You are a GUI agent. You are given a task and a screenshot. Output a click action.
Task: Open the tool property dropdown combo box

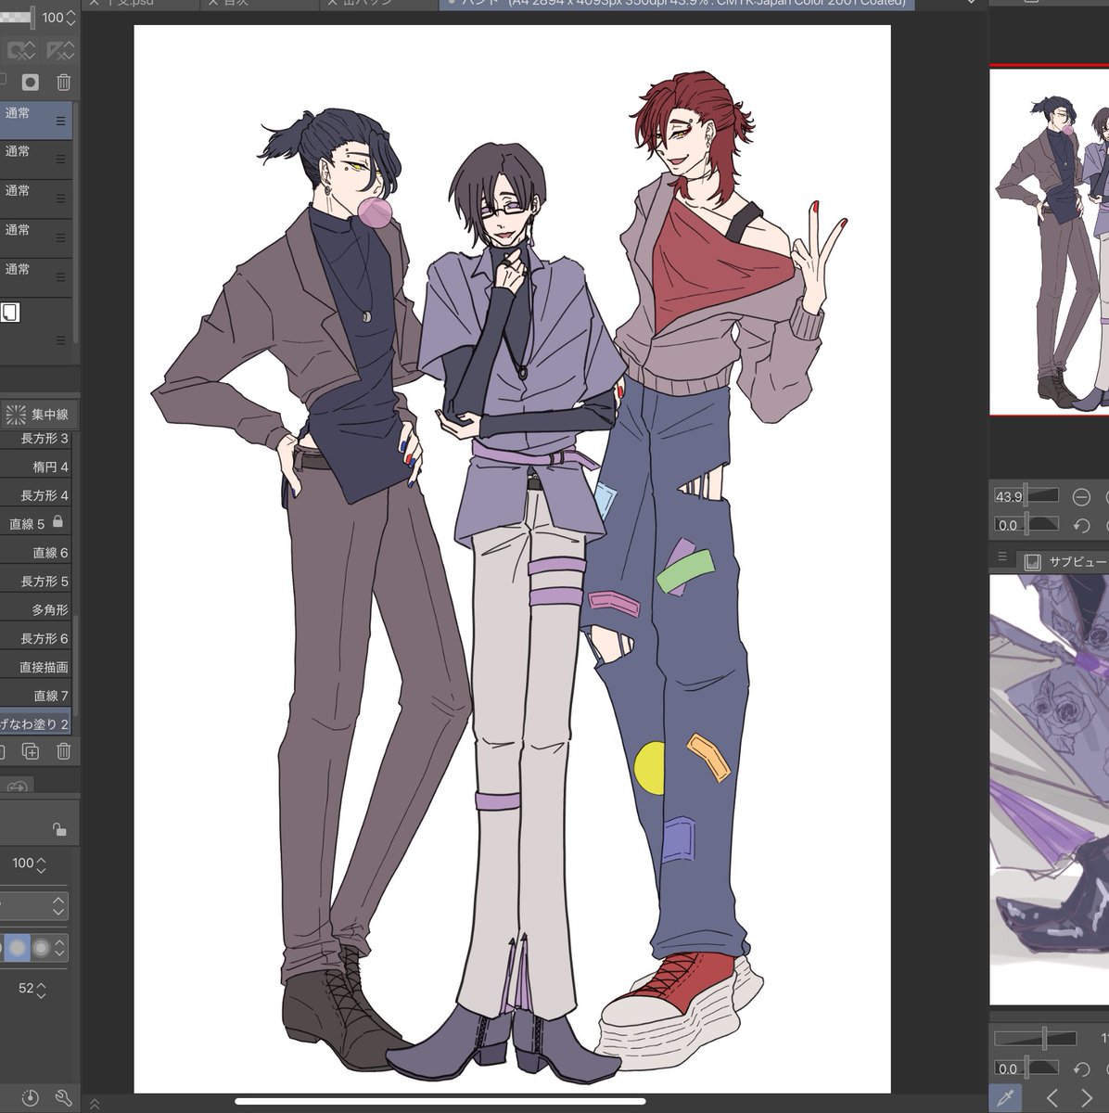click(33, 905)
